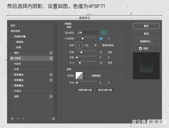Open the inner shadow color swatch
This screenshot has width=169, height=128.
coord(104,33)
